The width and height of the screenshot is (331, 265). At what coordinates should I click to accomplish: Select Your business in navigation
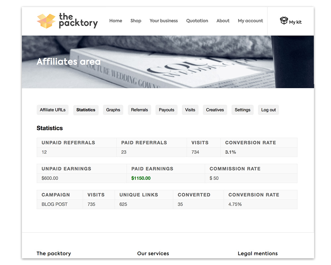click(x=164, y=21)
